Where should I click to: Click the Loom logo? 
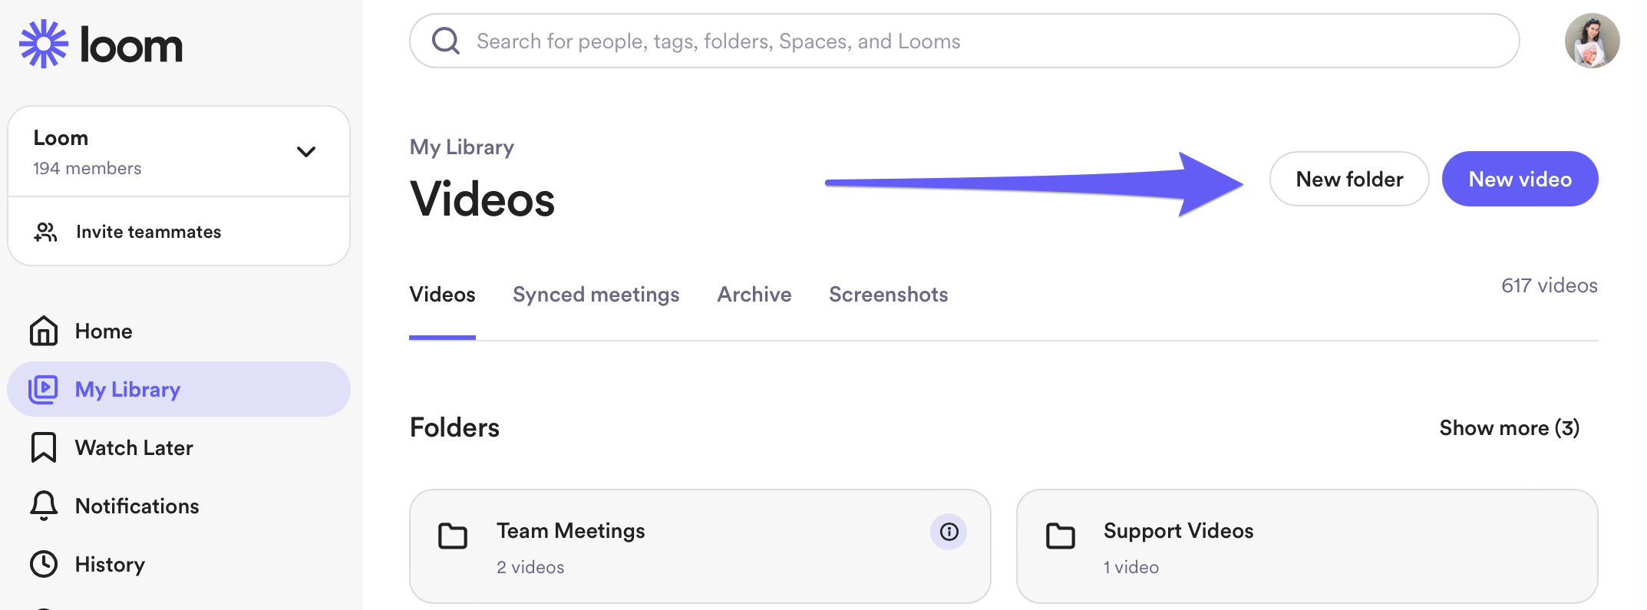pyautogui.click(x=101, y=45)
